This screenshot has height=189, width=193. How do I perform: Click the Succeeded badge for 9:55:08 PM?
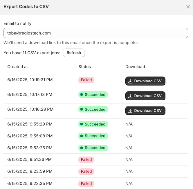coord(93,136)
